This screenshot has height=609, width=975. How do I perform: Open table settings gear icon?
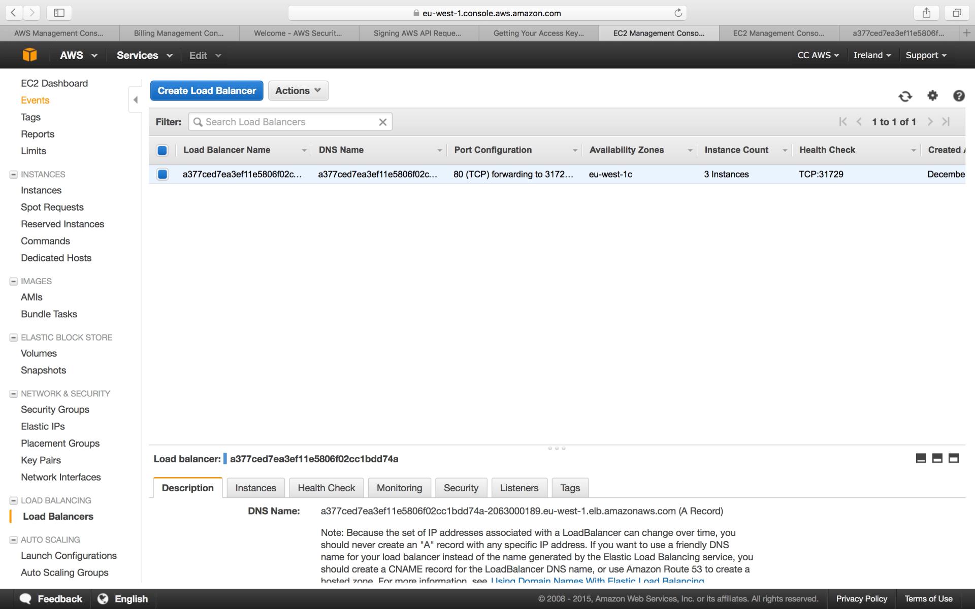click(932, 95)
